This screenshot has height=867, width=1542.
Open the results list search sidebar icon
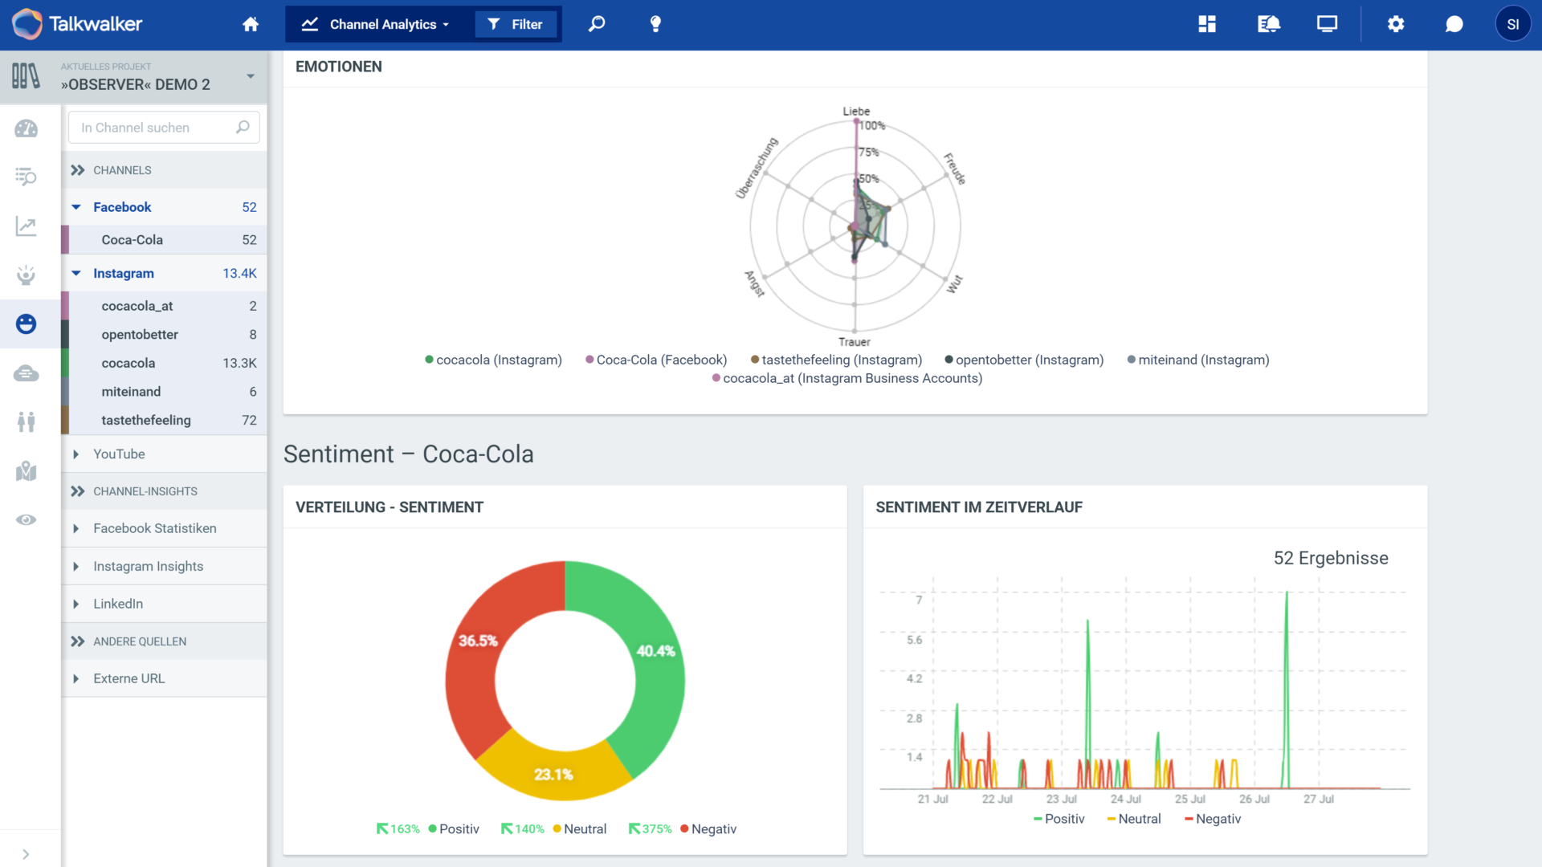point(27,177)
